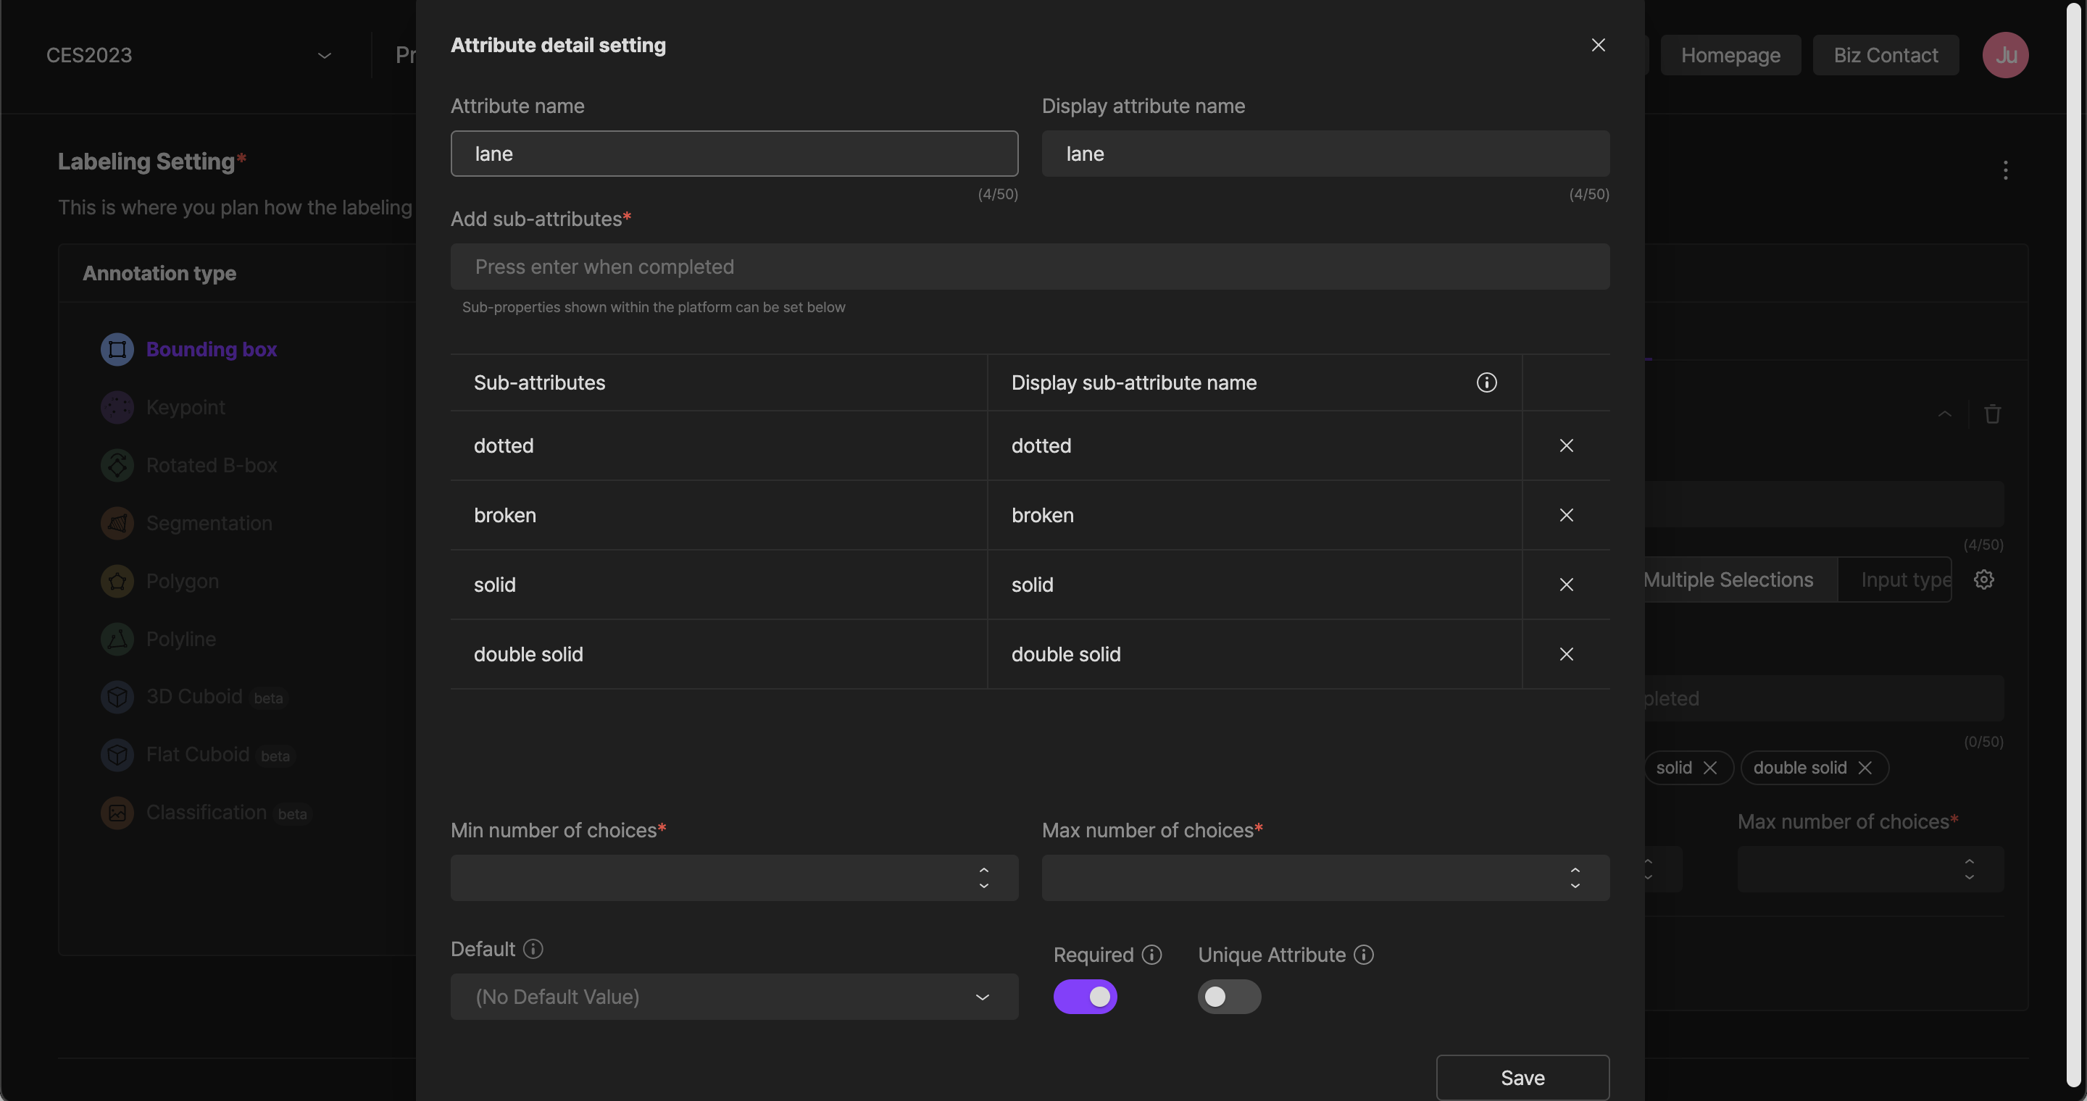Open Biz Contact page
Viewport: 2087px width, 1101px height.
coord(1886,55)
